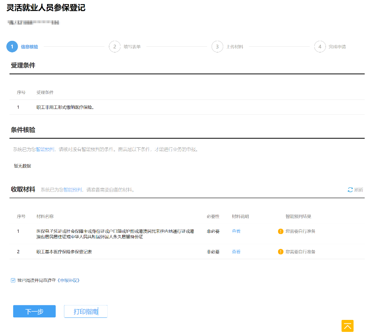The image size is (375, 336).
Task: Click the step 1 circle for 信息核验
Action: tap(12, 47)
